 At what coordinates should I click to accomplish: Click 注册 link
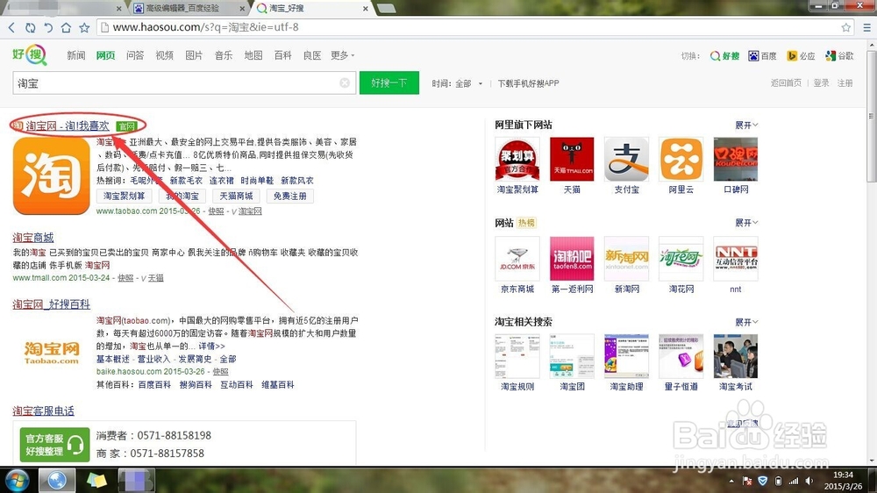click(x=845, y=82)
